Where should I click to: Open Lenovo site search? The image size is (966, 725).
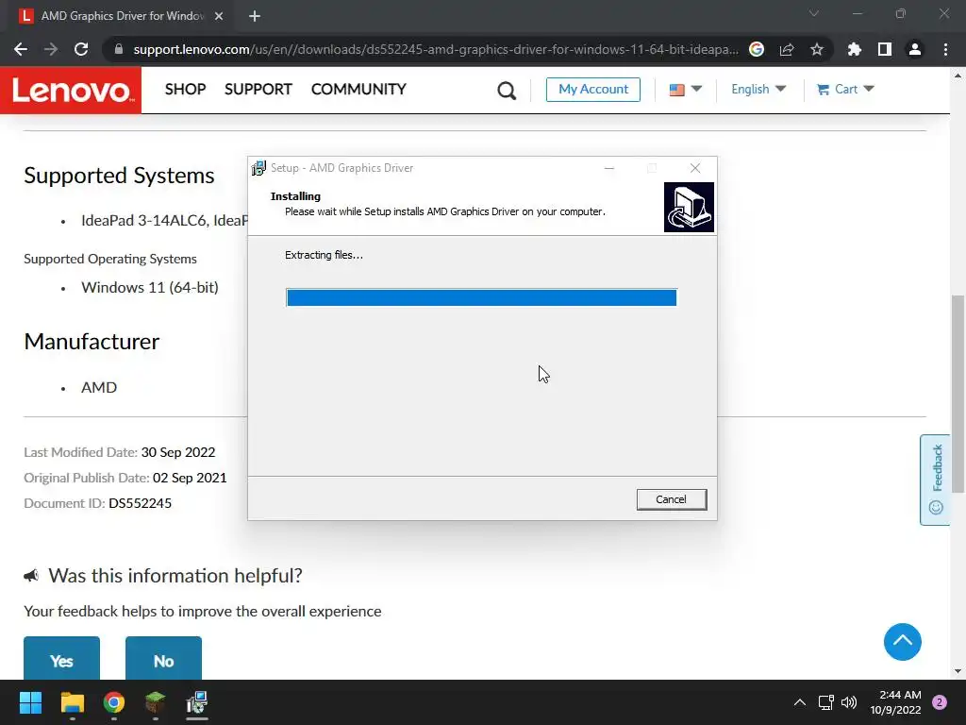tap(507, 91)
